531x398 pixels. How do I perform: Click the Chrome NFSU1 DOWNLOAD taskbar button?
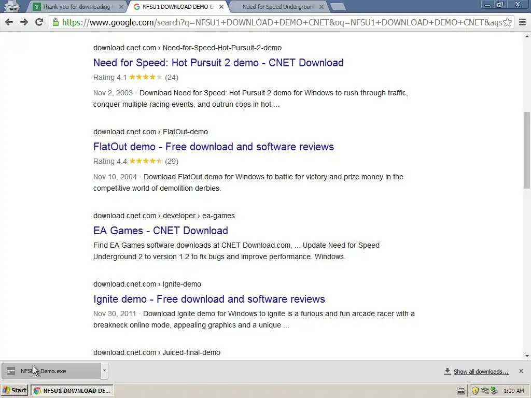pyautogui.click(x=72, y=391)
